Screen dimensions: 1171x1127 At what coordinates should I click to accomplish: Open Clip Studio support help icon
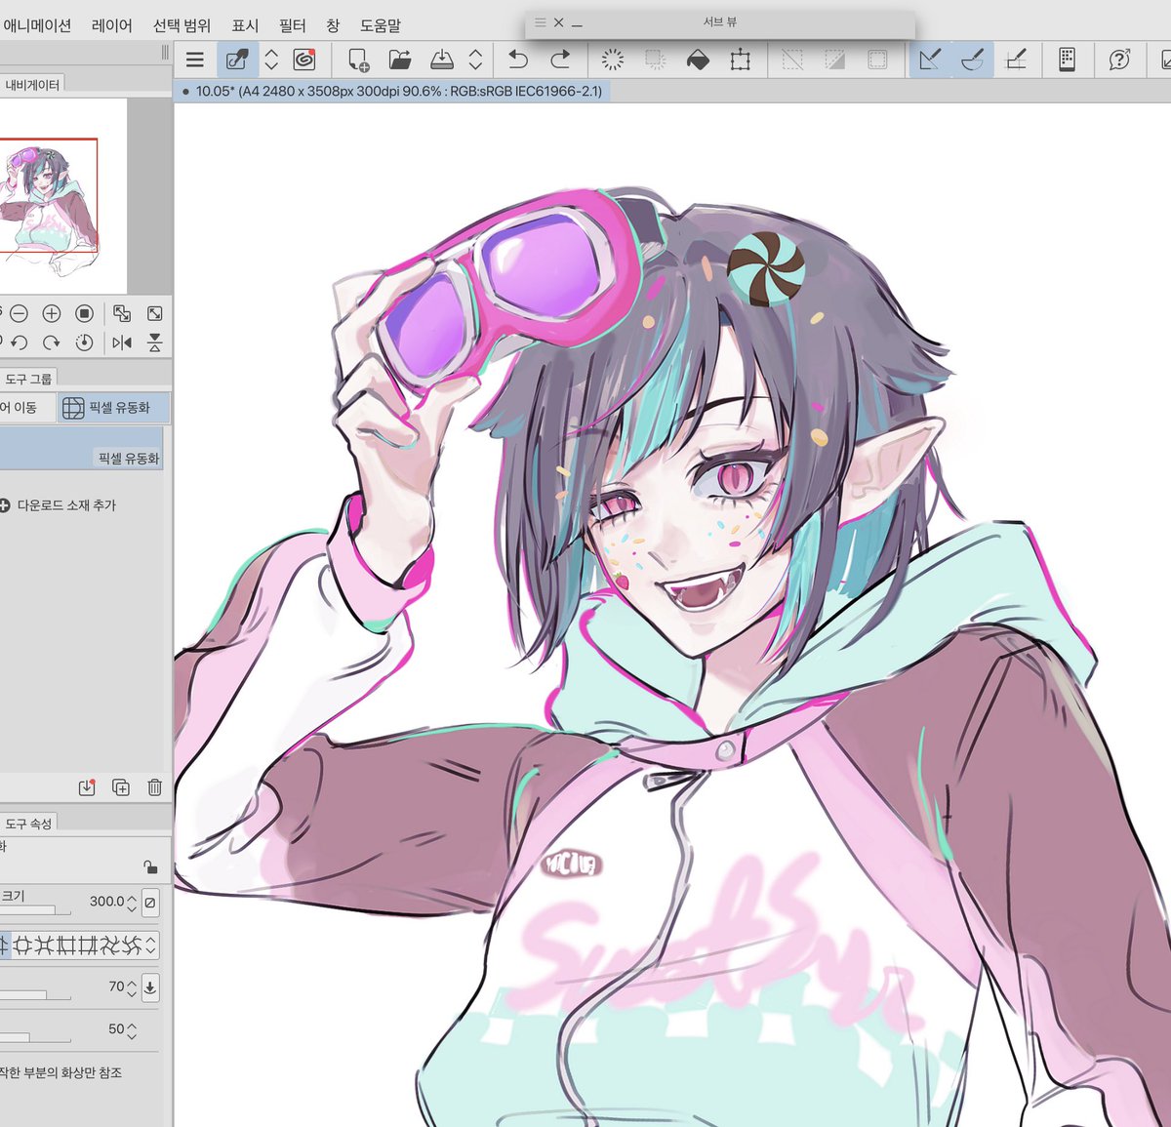(x=1119, y=60)
